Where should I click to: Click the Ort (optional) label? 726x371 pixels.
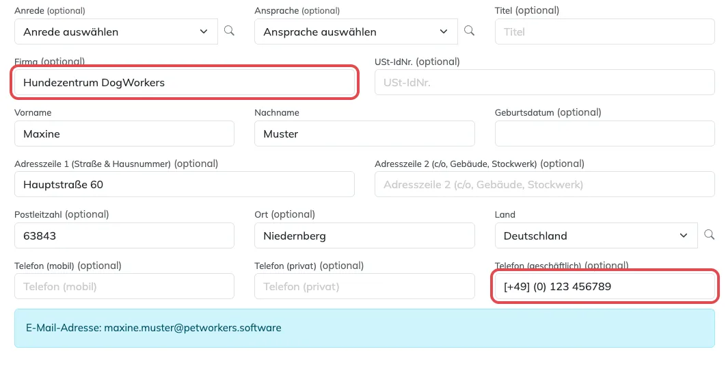285,214
